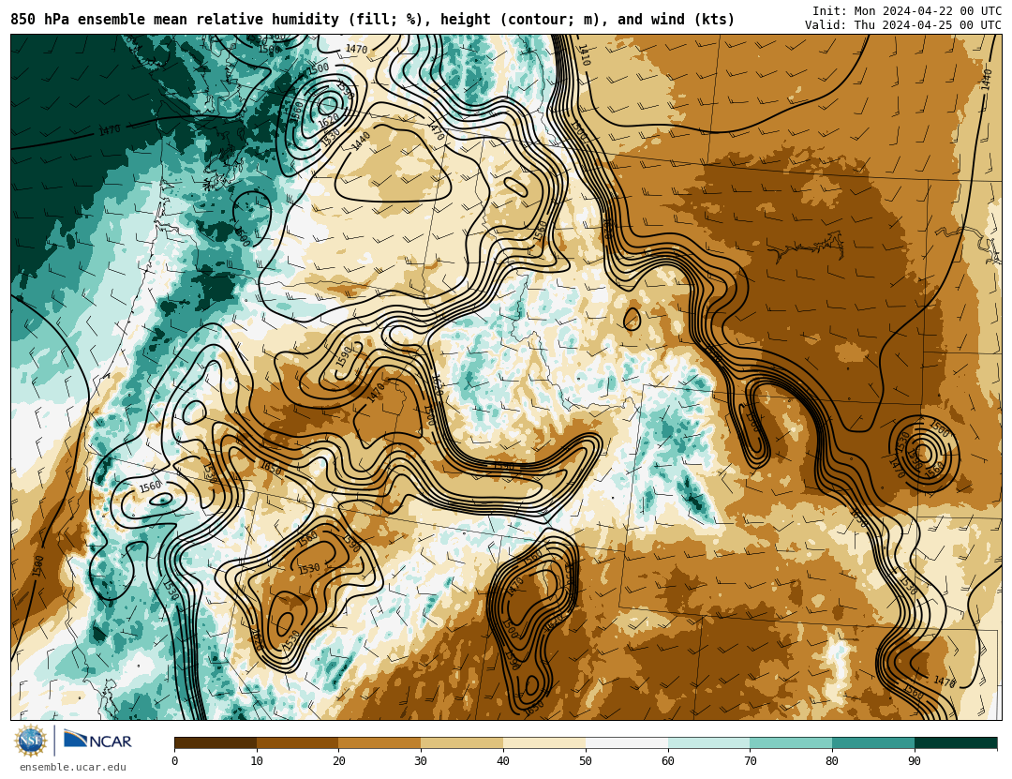Click the NCAR logo
This screenshot has height=779, width=1012.
tap(97, 741)
